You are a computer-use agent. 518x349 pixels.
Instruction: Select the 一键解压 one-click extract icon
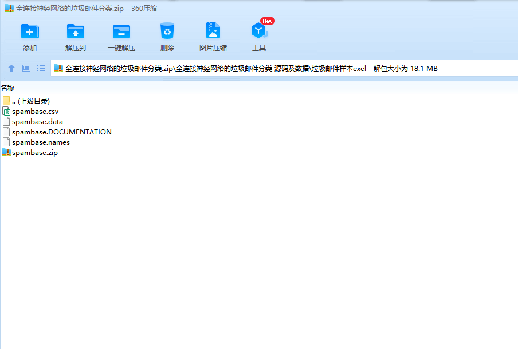coord(121,31)
